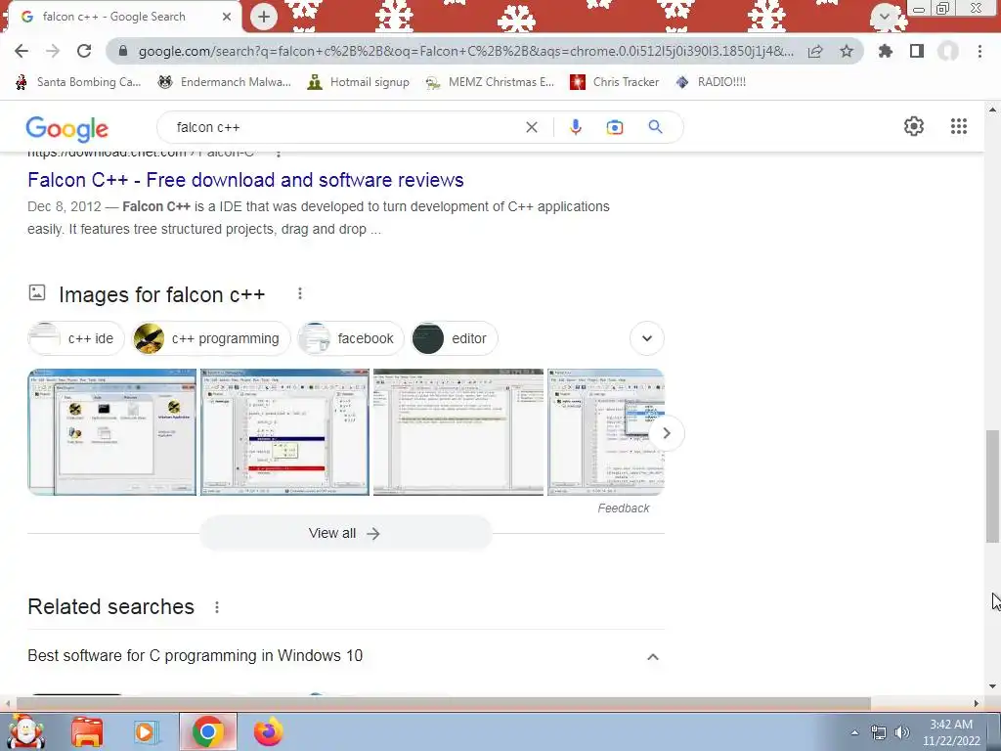This screenshot has width=1001, height=751.
Task: Expand more image filter chips
Action: tap(647, 338)
